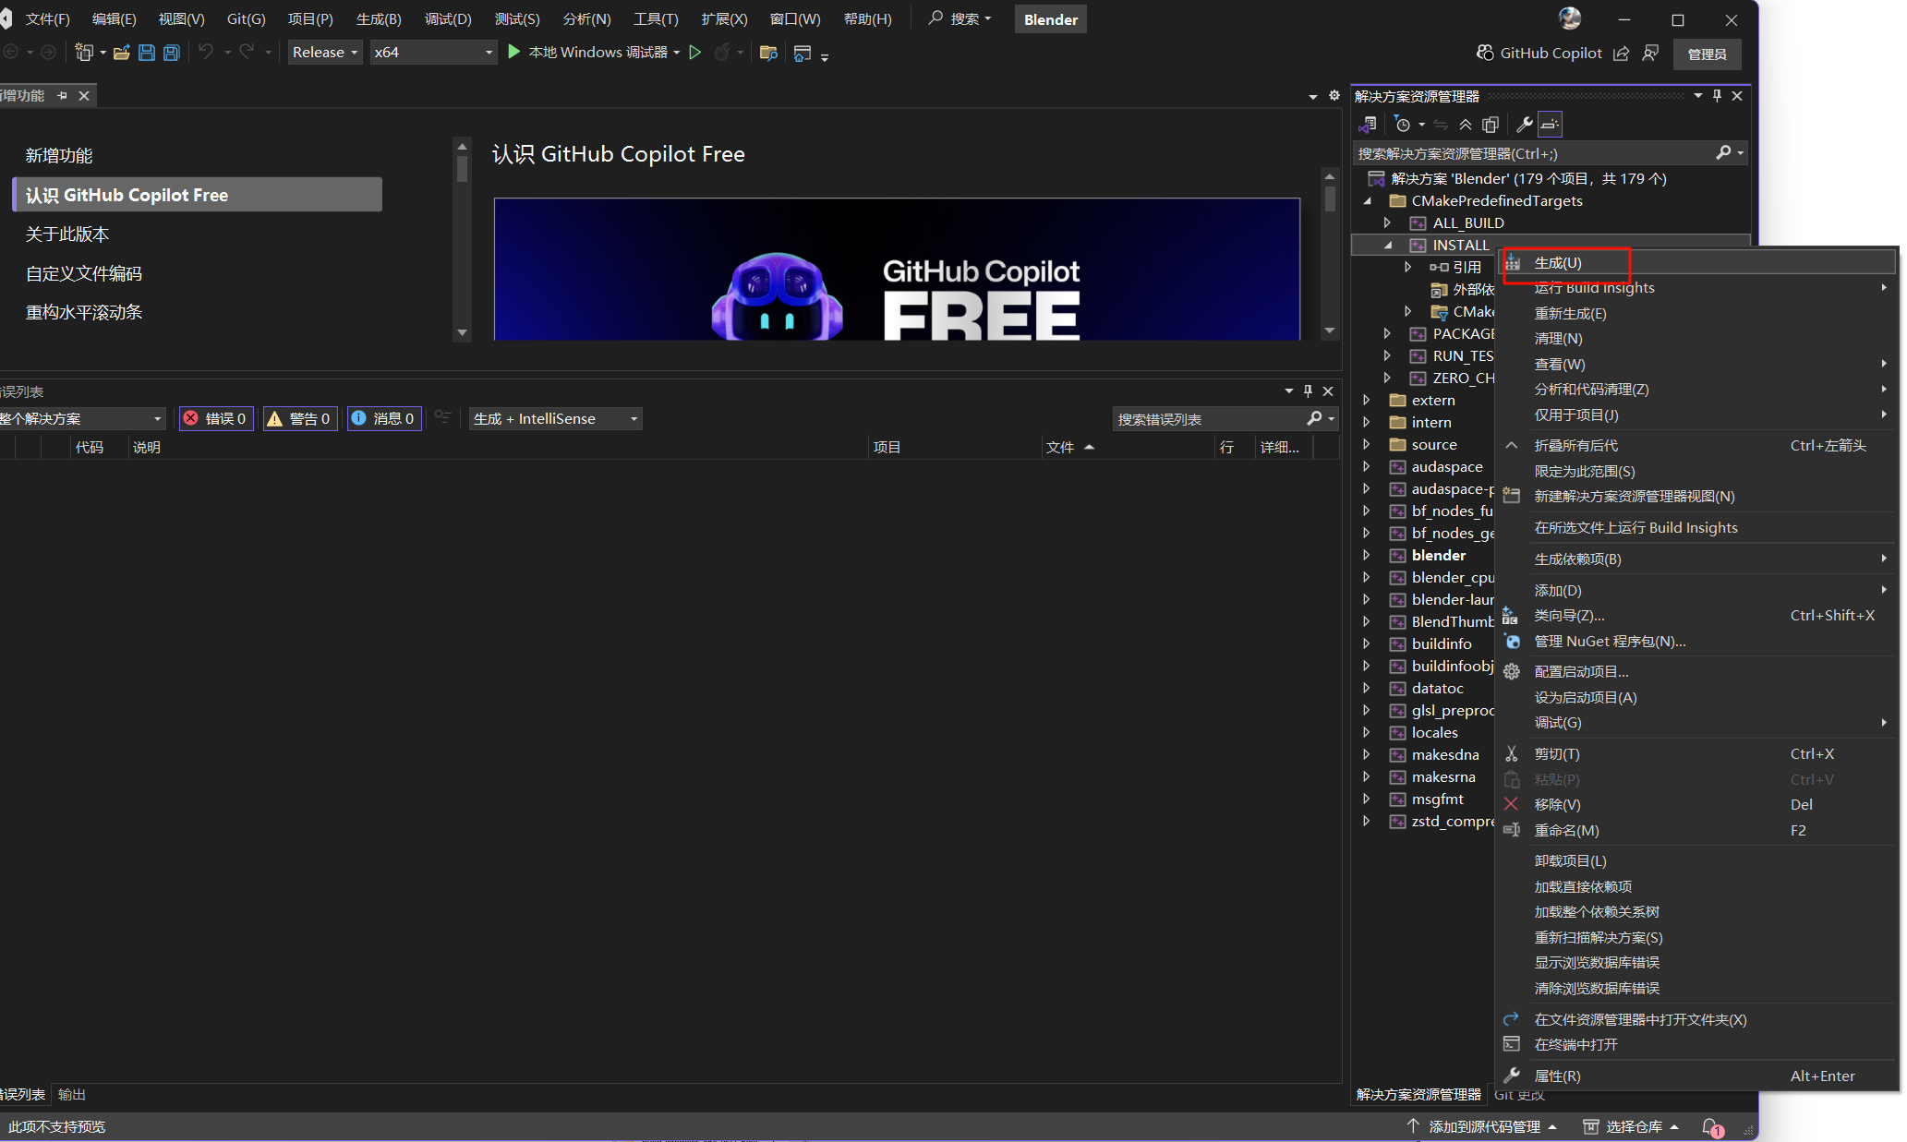
Task: Open the Release configuration dropdown
Action: [324, 53]
